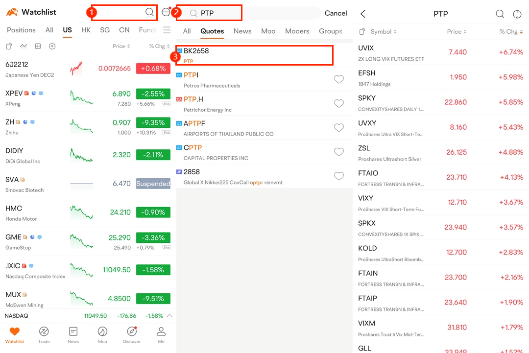Open the UVIX 2X Long VIX Futures row
This screenshot has width=529, height=353.
(x=441, y=52)
